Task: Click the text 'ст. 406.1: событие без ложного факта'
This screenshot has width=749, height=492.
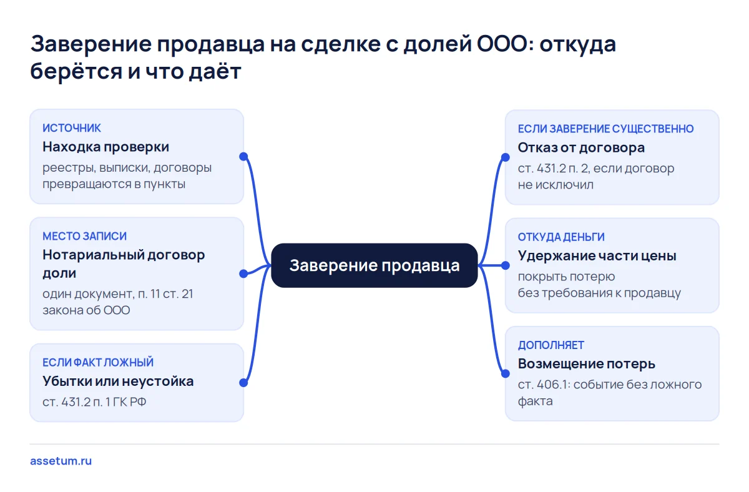Action: pos(610,393)
